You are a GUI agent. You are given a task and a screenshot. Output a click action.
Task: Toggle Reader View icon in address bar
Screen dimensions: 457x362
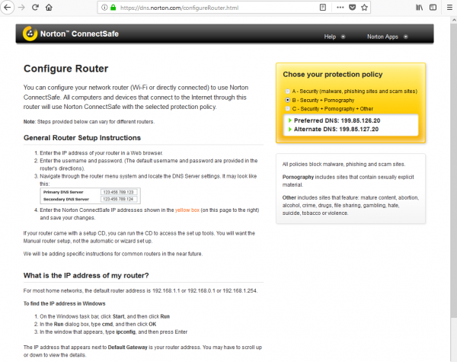323,8
